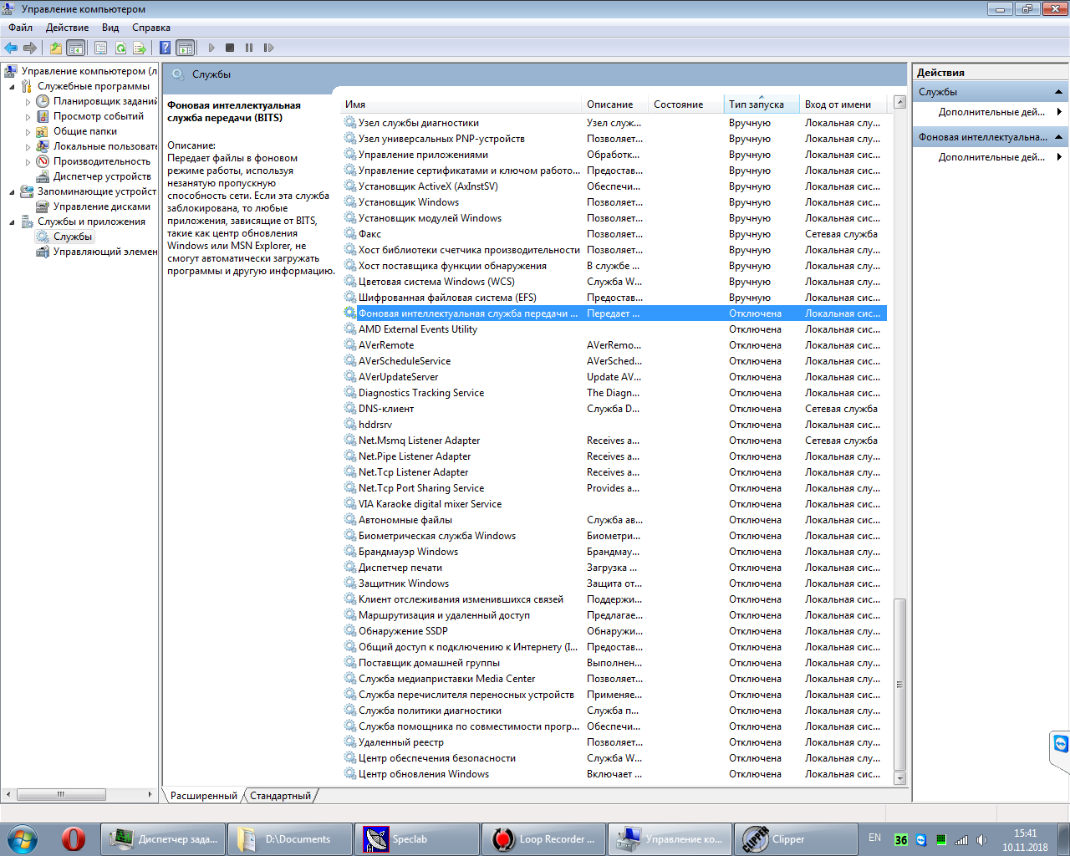Switch to the Стандартный tab
This screenshot has height=856, width=1070.
click(x=280, y=796)
